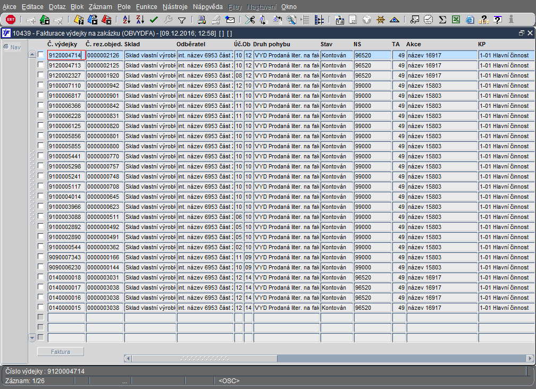
Task: Click the horizontal scrollbar left arrow
Action: pos(128,358)
